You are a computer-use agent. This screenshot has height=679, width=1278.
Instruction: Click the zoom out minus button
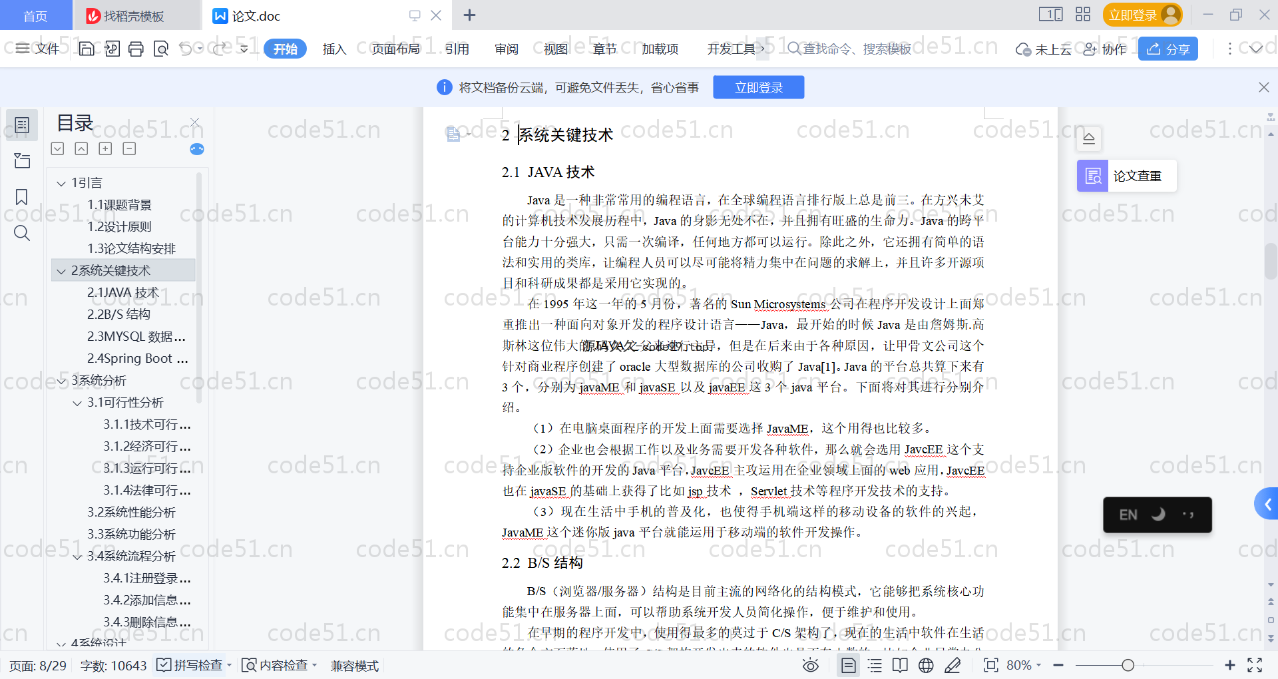pos(1058,665)
